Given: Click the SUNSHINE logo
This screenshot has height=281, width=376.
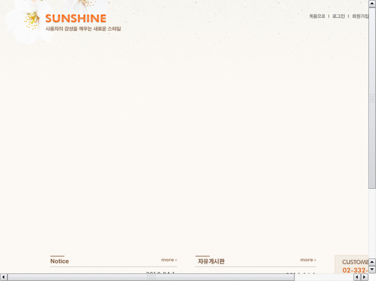Looking at the screenshot, I should [76, 19].
